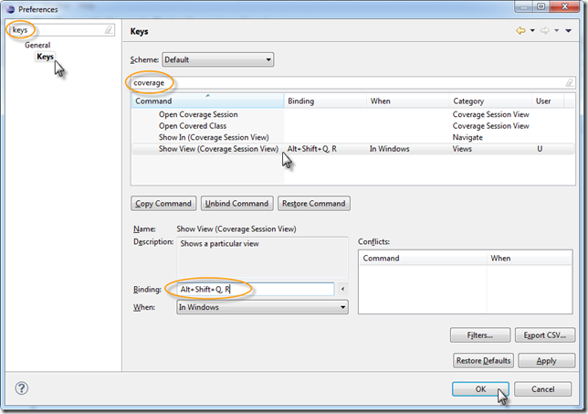Sort by the Command column header
The width and height of the screenshot is (588, 414).
click(x=207, y=101)
